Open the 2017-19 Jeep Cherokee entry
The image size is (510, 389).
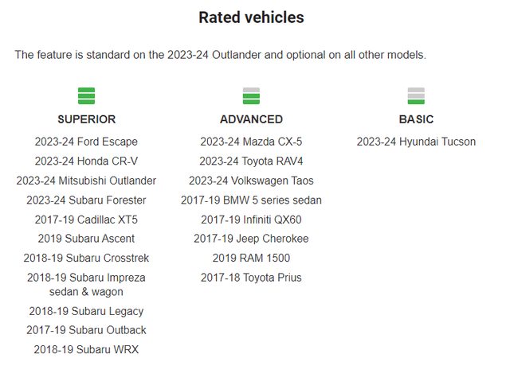(251, 239)
